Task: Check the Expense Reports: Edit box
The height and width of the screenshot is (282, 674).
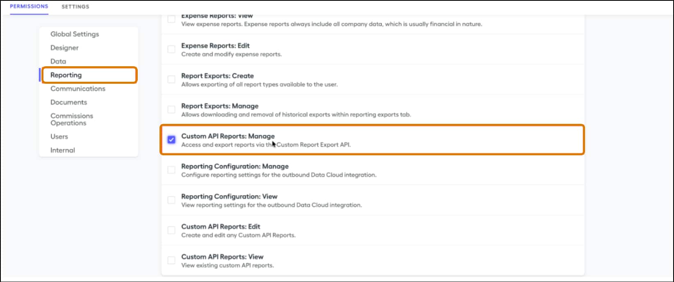Action: click(171, 49)
